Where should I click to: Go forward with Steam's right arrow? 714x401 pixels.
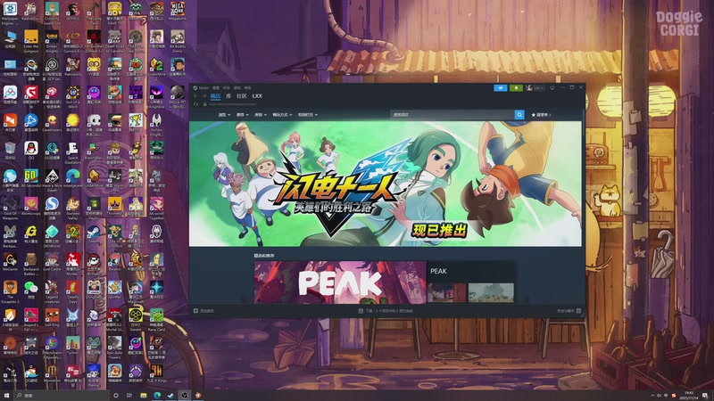(204, 96)
